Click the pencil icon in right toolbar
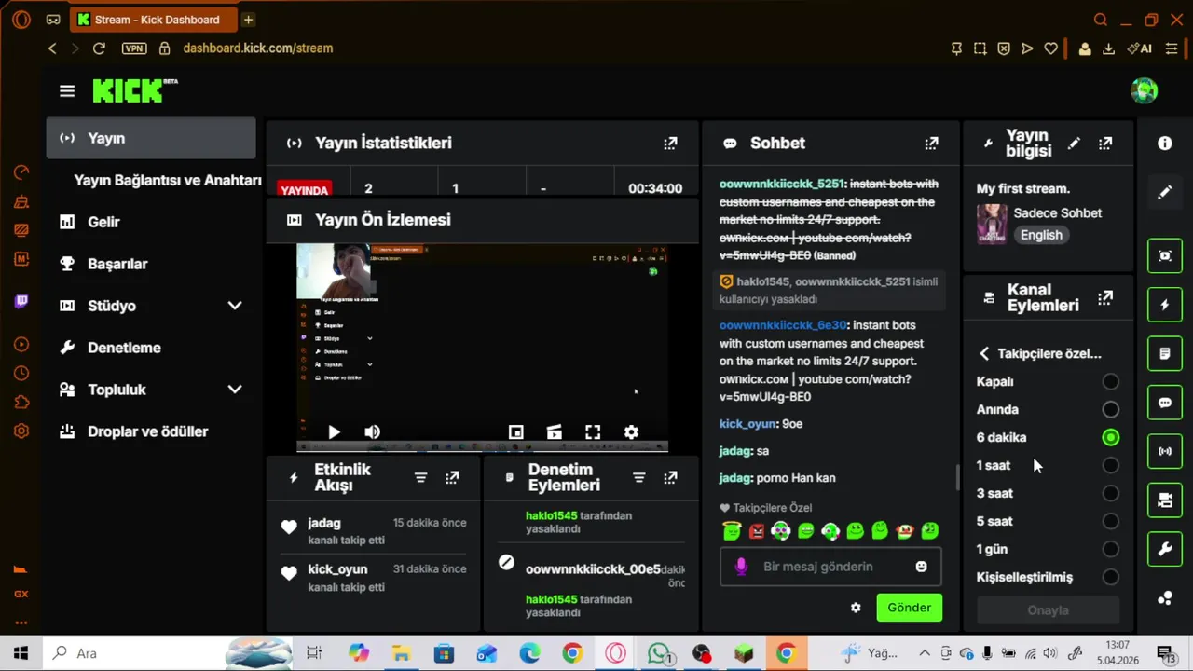 click(1165, 192)
